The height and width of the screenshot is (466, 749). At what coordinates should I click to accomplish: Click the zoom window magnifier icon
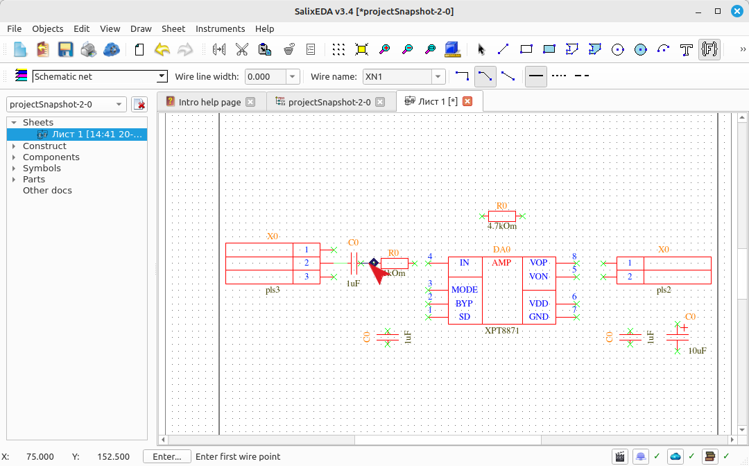(431, 50)
